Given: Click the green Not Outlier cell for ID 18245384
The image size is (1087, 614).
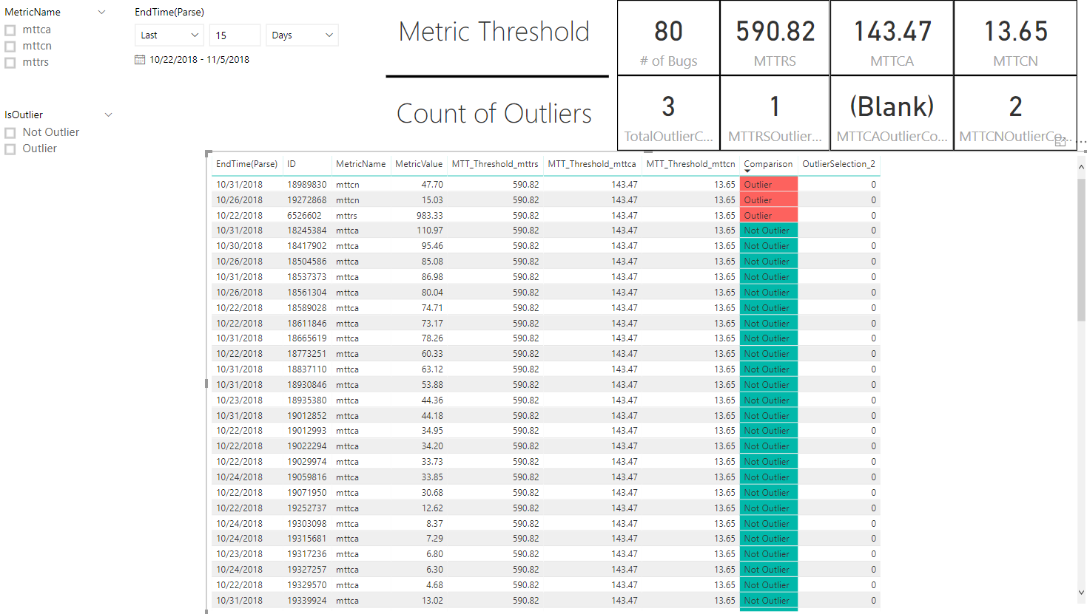Looking at the screenshot, I should (769, 231).
